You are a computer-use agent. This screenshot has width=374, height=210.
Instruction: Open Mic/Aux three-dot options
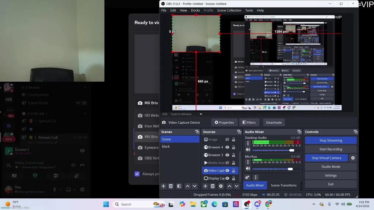(248, 162)
